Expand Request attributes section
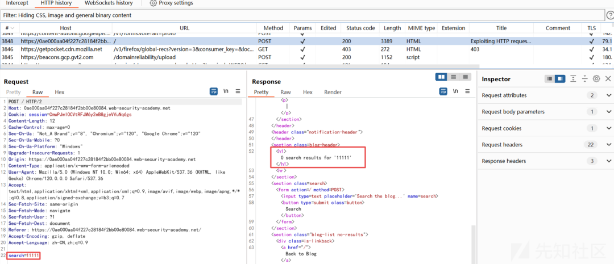The image size is (614, 264). coord(608,95)
